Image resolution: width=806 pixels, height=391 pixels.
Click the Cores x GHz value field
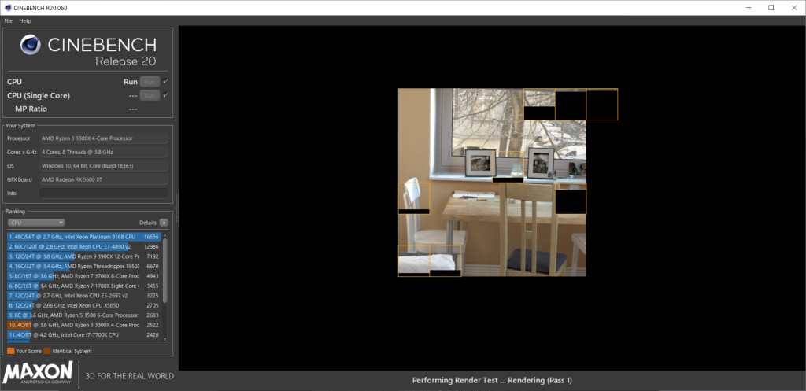pyautogui.click(x=103, y=152)
